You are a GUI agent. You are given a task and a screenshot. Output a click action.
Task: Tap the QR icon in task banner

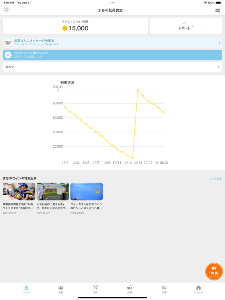point(8,55)
